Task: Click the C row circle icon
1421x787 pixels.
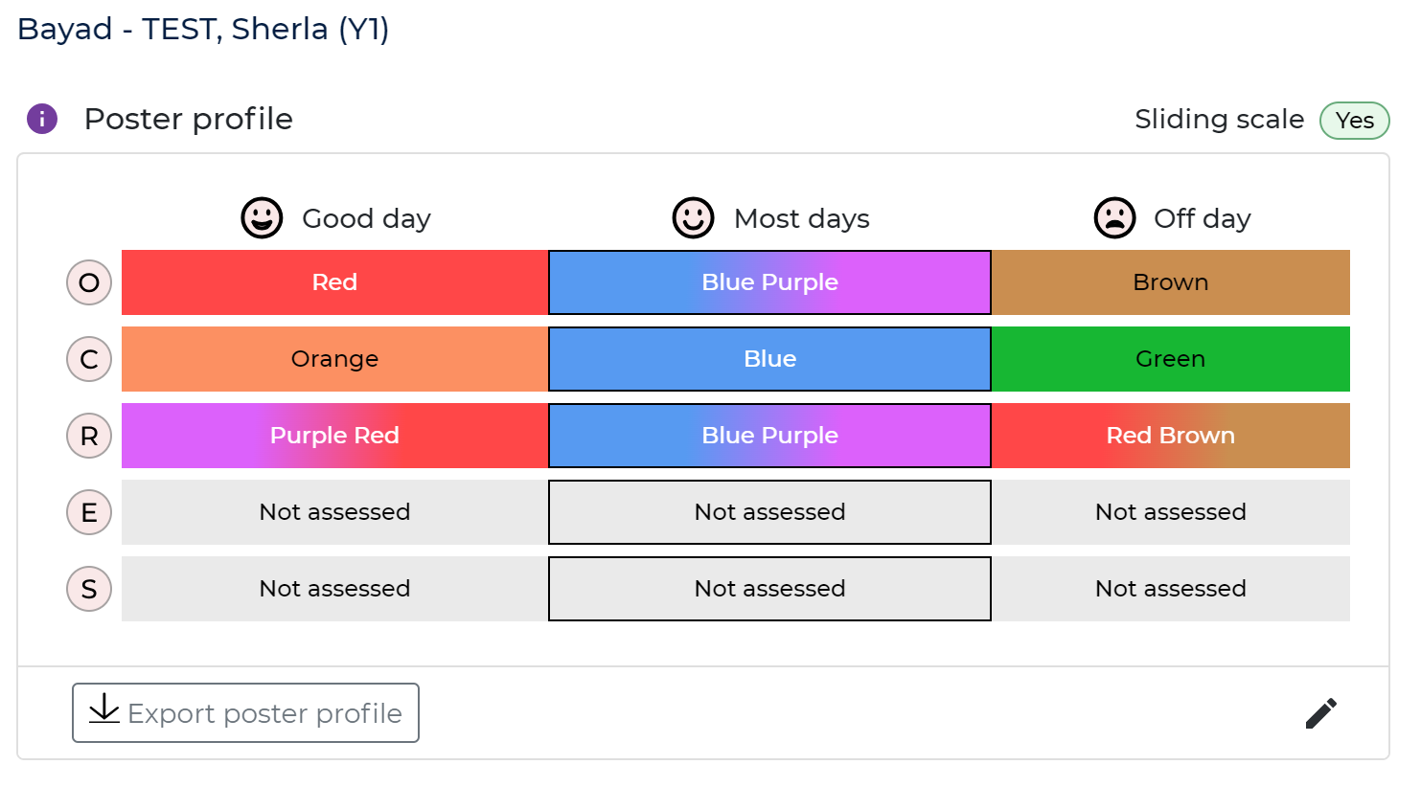Action: pyautogui.click(x=89, y=360)
